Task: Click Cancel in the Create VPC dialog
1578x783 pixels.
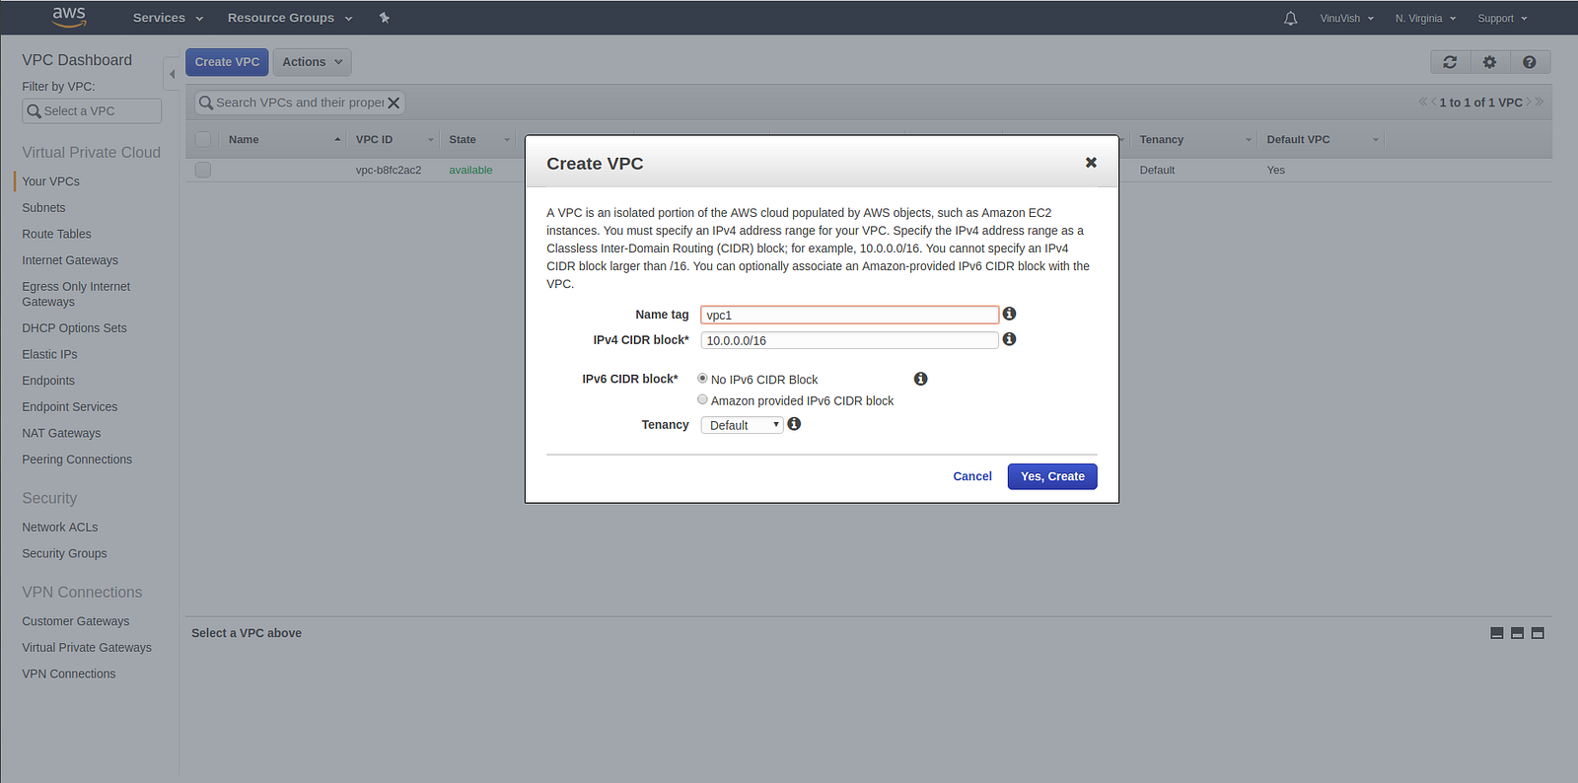Action: pyautogui.click(x=971, y=476)
